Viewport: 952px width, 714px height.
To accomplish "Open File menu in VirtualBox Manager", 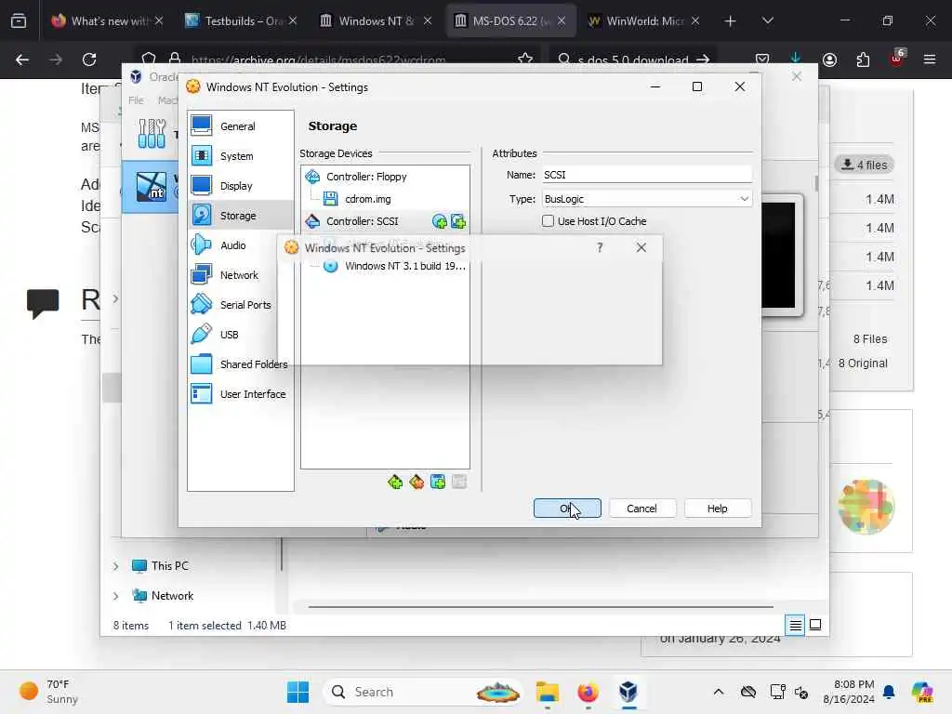I will point(136,100).
